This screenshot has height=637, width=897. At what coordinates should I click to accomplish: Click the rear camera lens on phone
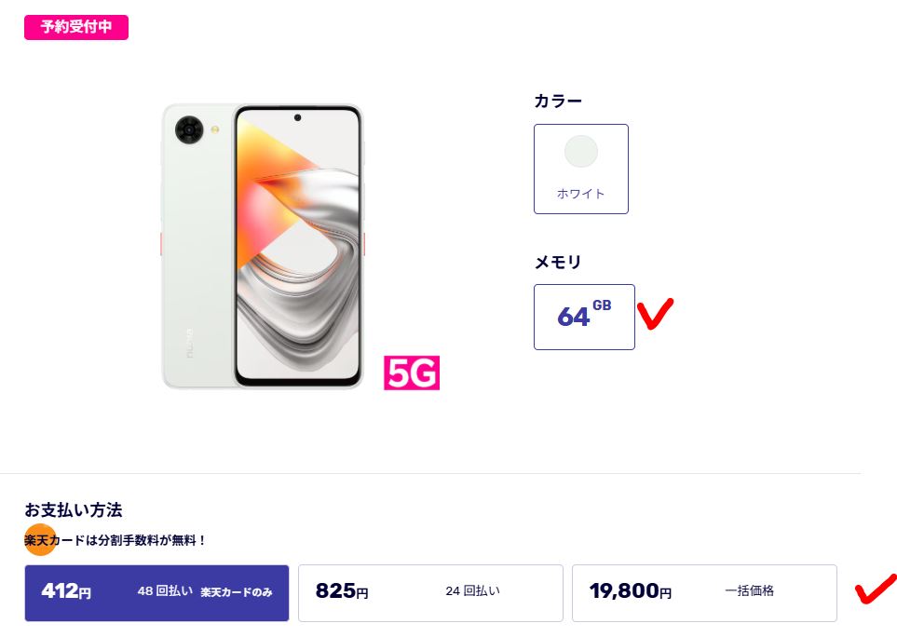click(x=189, y=129)
